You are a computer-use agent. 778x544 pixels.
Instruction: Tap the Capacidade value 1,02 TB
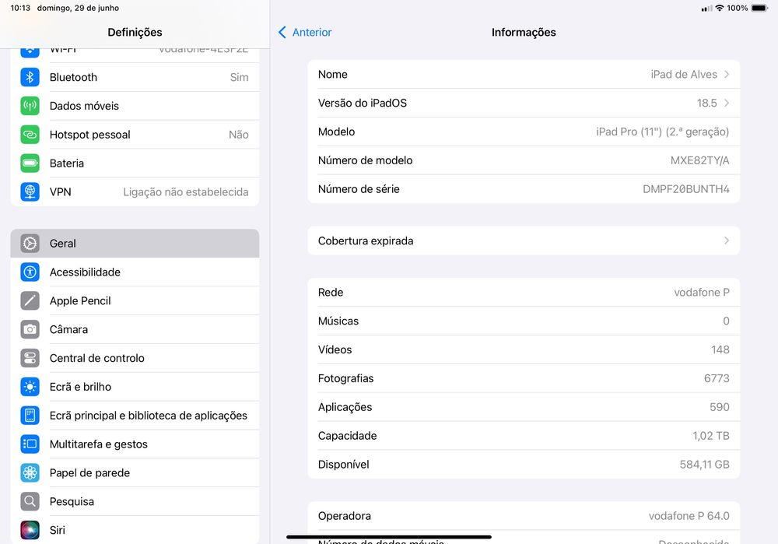(711, 436)
